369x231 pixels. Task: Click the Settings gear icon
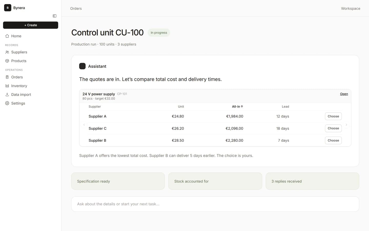coord(7,103)
